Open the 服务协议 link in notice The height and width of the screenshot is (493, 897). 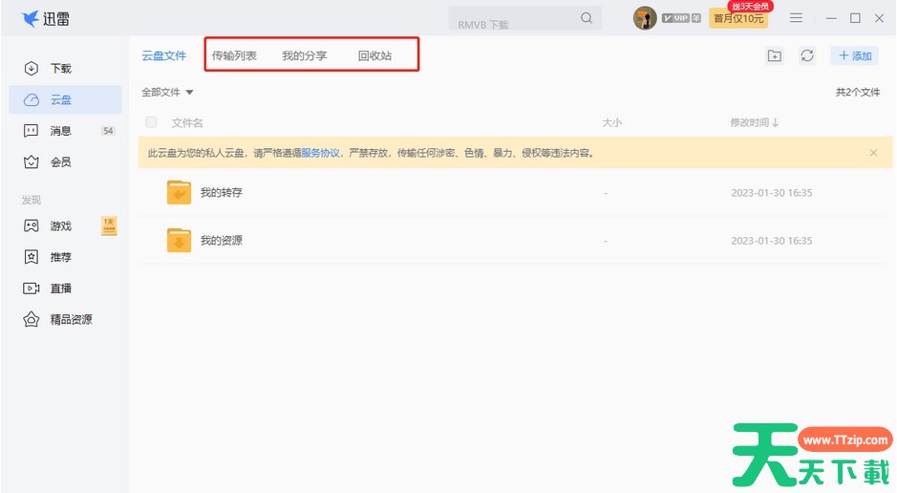[x=320, y=153]
